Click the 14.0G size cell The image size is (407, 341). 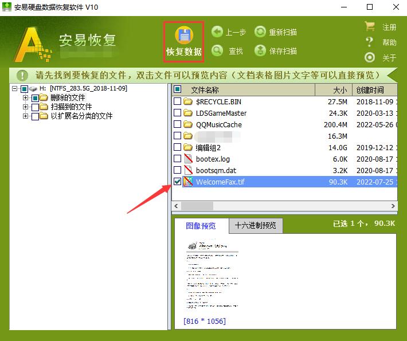338,147
